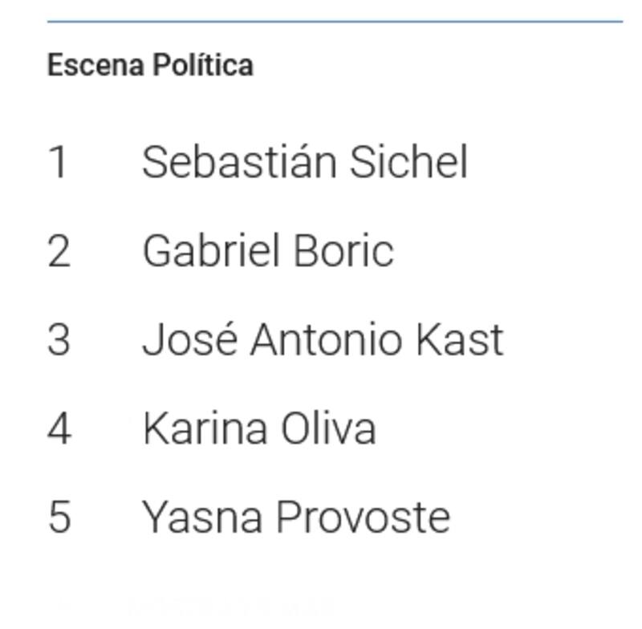Screen dimensions: 642x629
Task: Click the surname "Provoste" in the fifth entry
Action: click(363, 516)
